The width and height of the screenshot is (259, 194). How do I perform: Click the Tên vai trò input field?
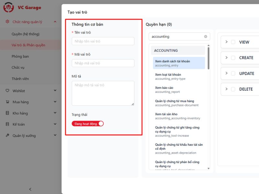coord(103,41)
